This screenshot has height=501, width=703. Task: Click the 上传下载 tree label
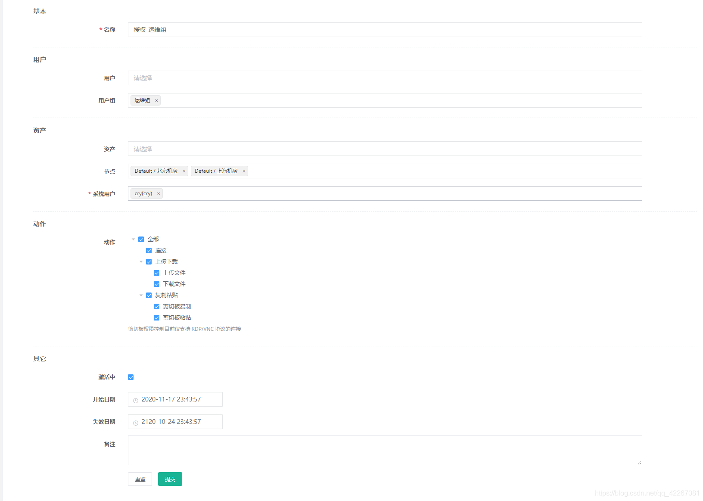coord(167,261)
